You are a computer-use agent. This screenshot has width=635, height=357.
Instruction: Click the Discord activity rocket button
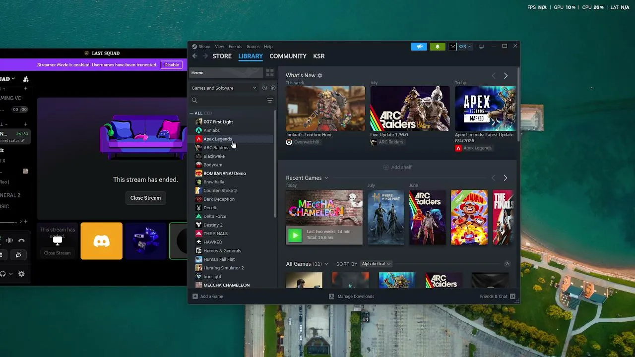tap(18, 255)
